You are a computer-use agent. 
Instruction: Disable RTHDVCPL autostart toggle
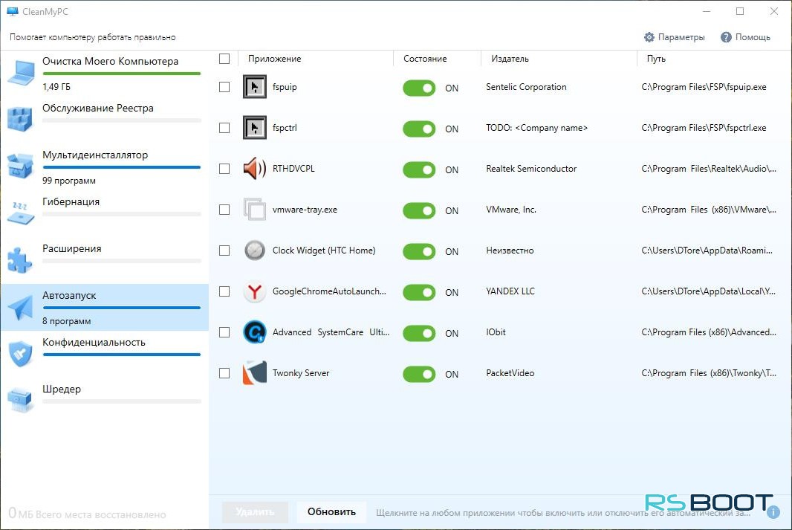[419, 169]
